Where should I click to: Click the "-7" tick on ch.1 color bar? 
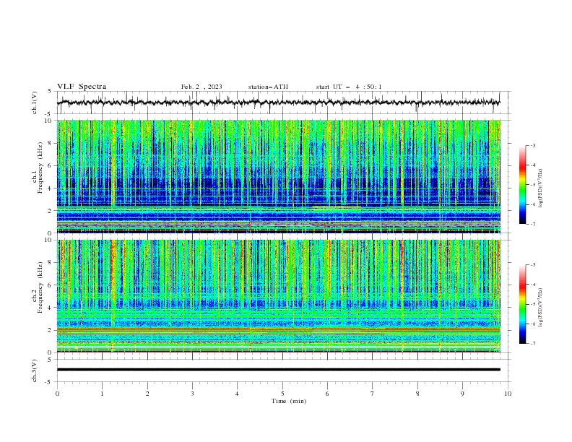click(533, 224)
